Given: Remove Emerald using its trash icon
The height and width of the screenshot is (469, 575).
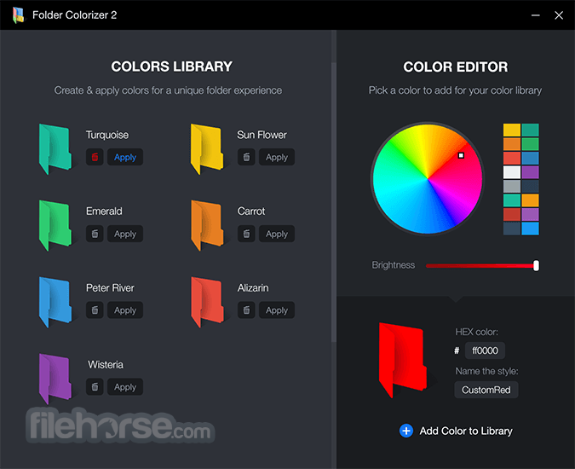Looking at the screenshot, I should tap(95, 234).
